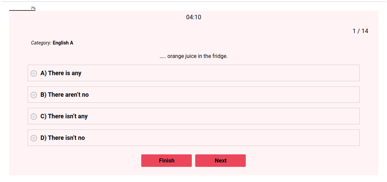Click the 04:10 countdown timer
The image size is (387, 182).
193,17
